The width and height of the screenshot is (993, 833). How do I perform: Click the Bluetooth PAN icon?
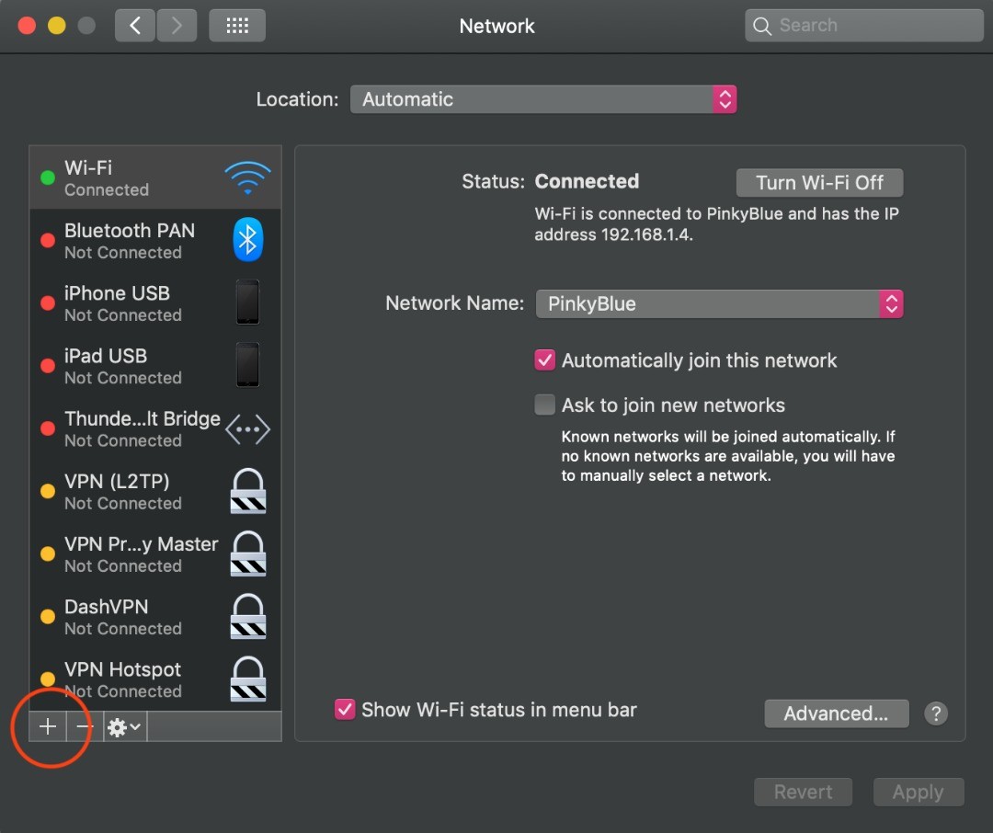(x=246, y=239)
